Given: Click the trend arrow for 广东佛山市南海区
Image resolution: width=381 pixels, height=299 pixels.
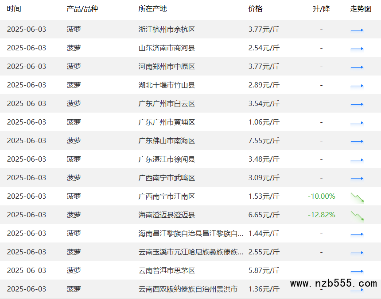Looking at the screenshot, I should pos(357,141).
